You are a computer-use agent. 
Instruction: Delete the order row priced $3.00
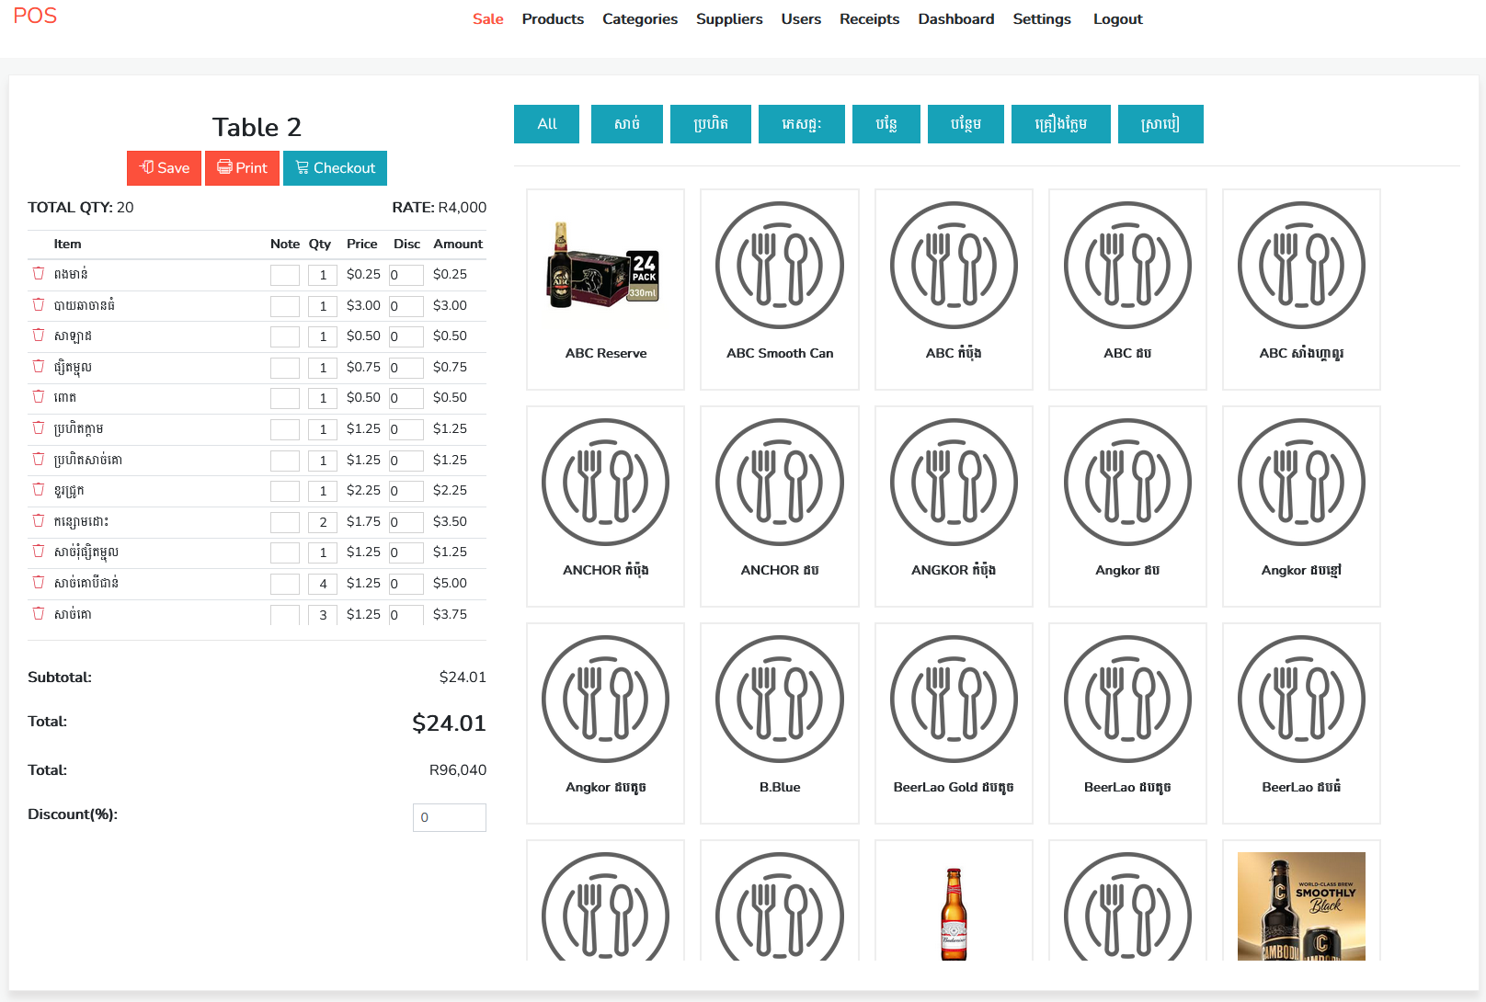pyautogui.click(x=39, y=304)
